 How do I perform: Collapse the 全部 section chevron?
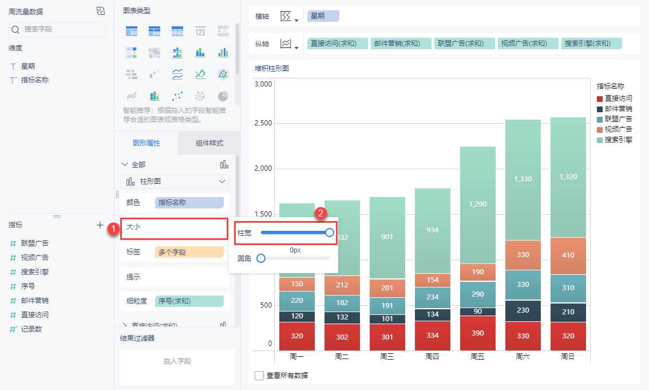[125, 164]
